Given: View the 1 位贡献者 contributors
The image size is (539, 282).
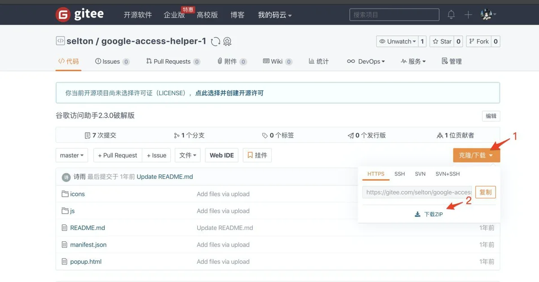Looking at the screenshot, I should (455, 135).
